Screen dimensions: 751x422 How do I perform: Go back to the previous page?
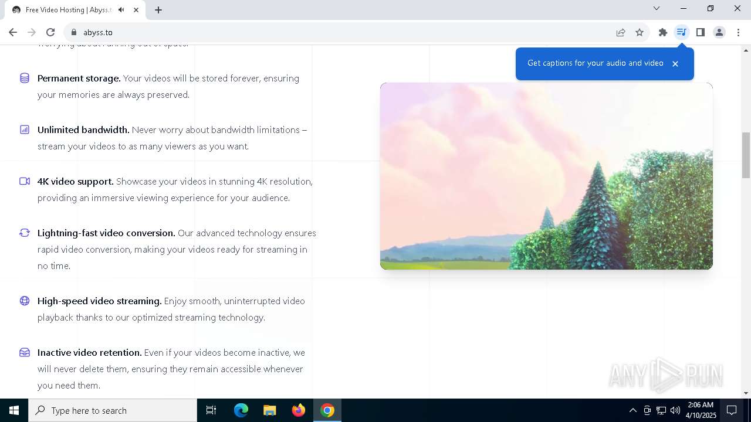[13, 32]
